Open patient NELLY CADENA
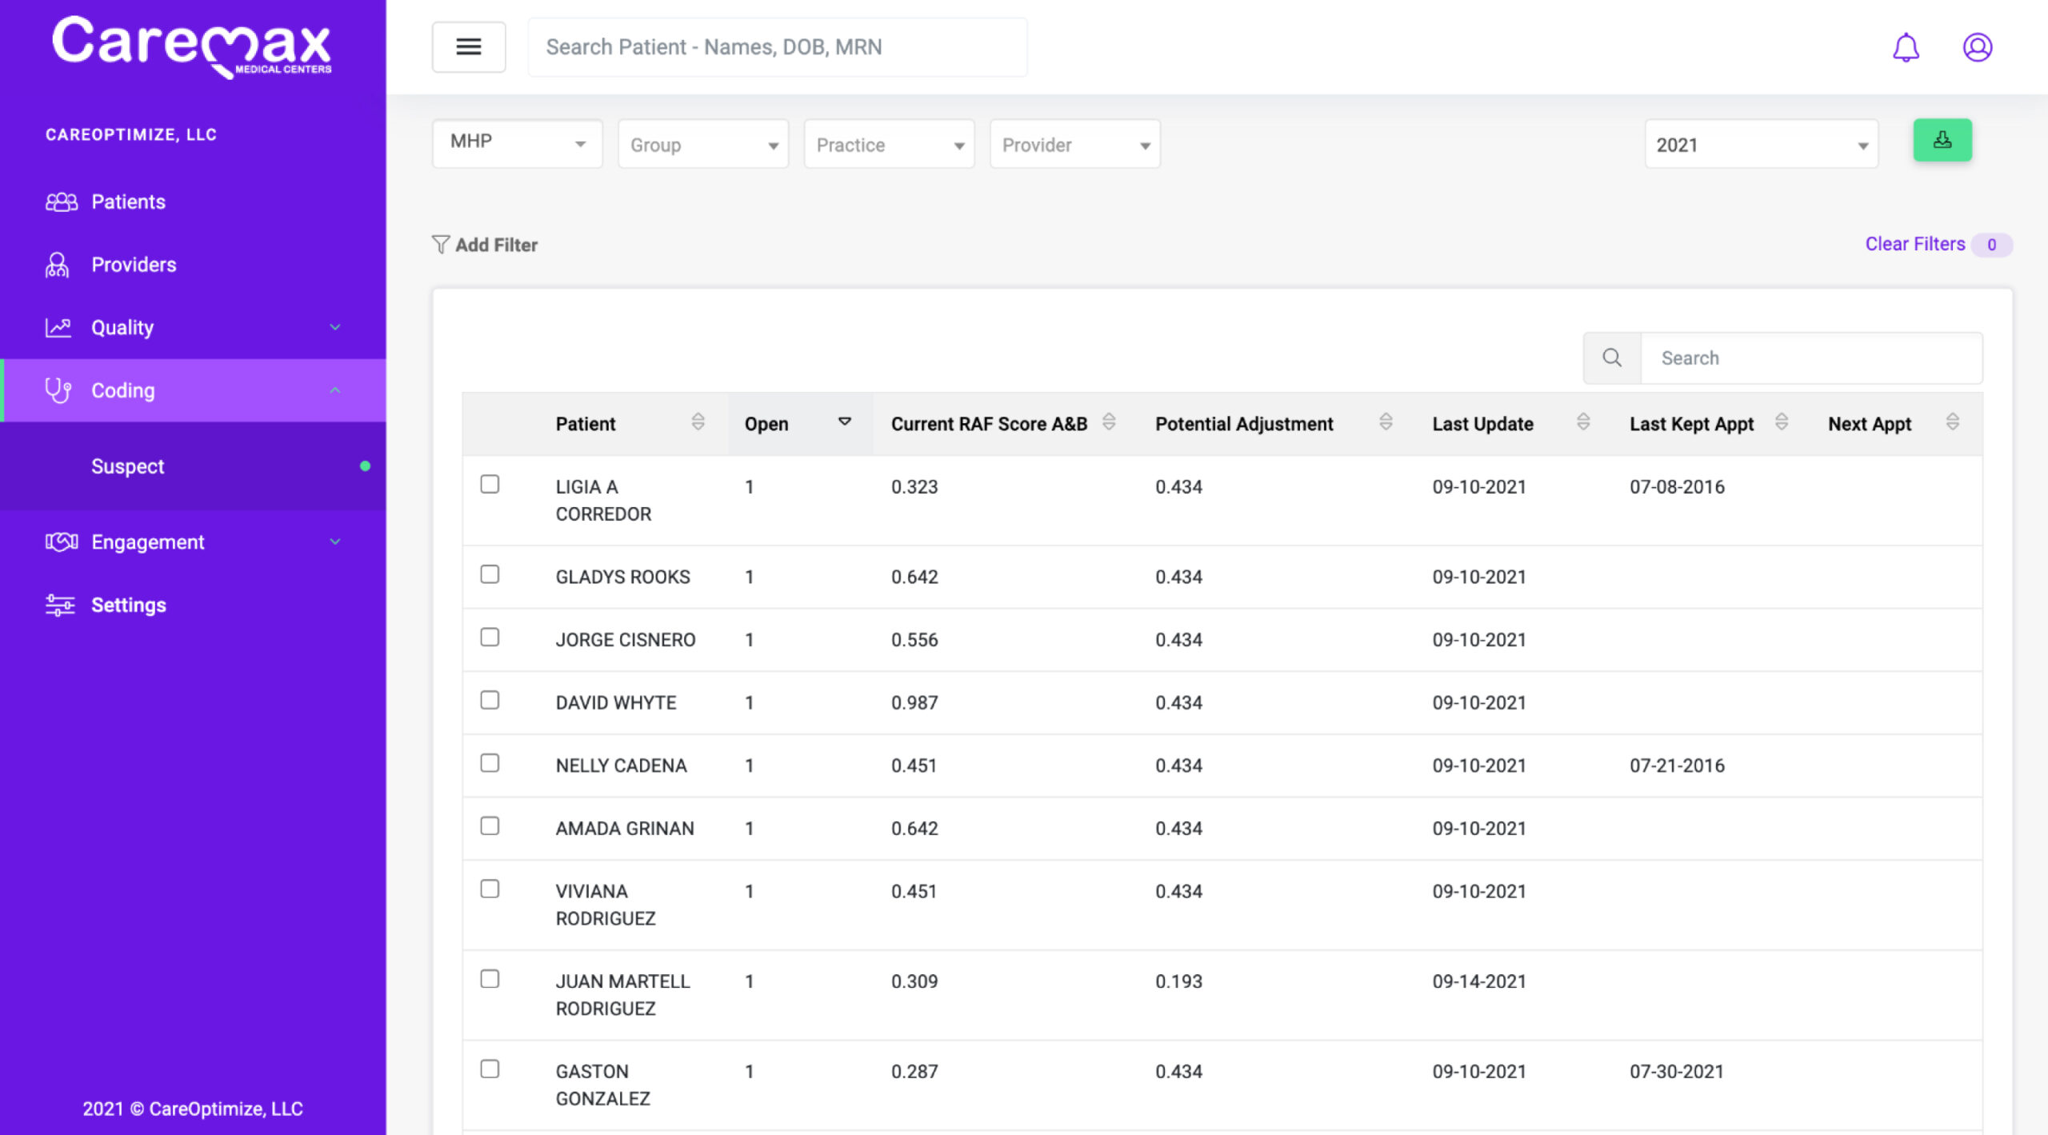The image size is (2048, 1135). [621, 765]
